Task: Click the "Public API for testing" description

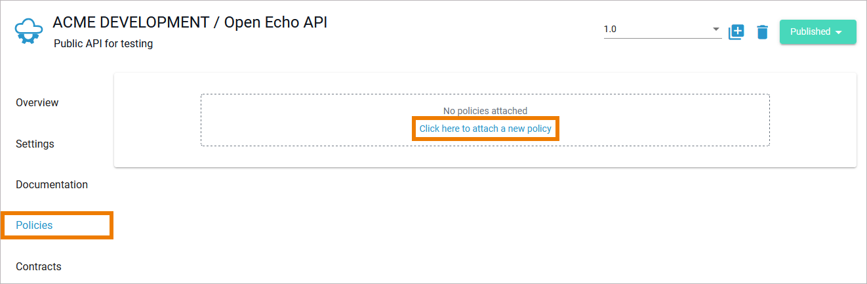Action: coord(104,44)
